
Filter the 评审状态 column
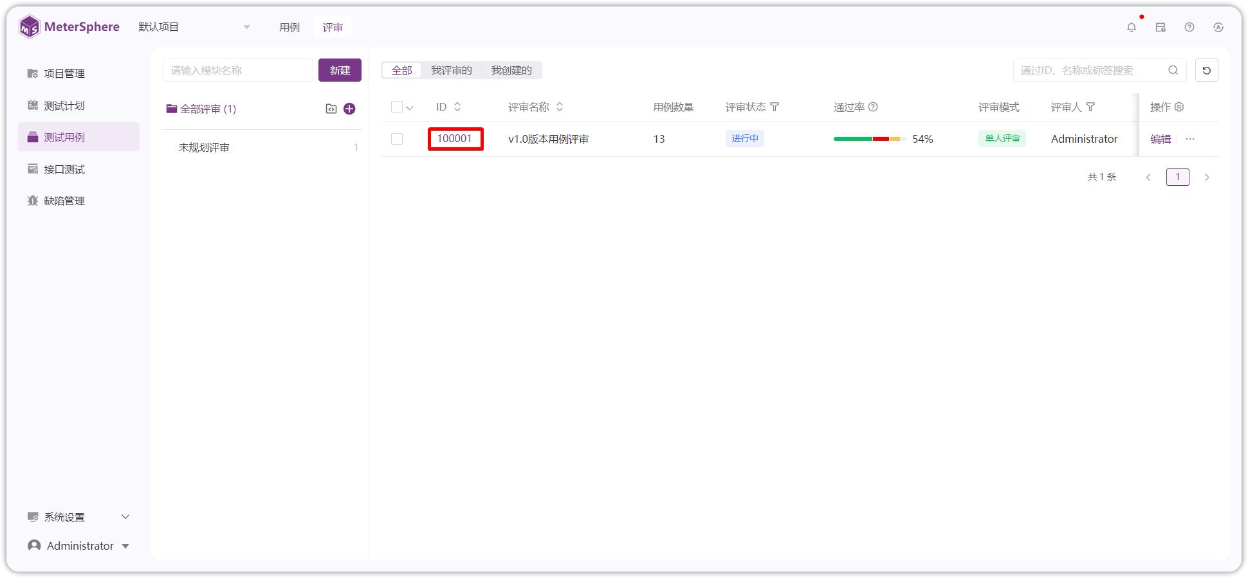(775, 107)
